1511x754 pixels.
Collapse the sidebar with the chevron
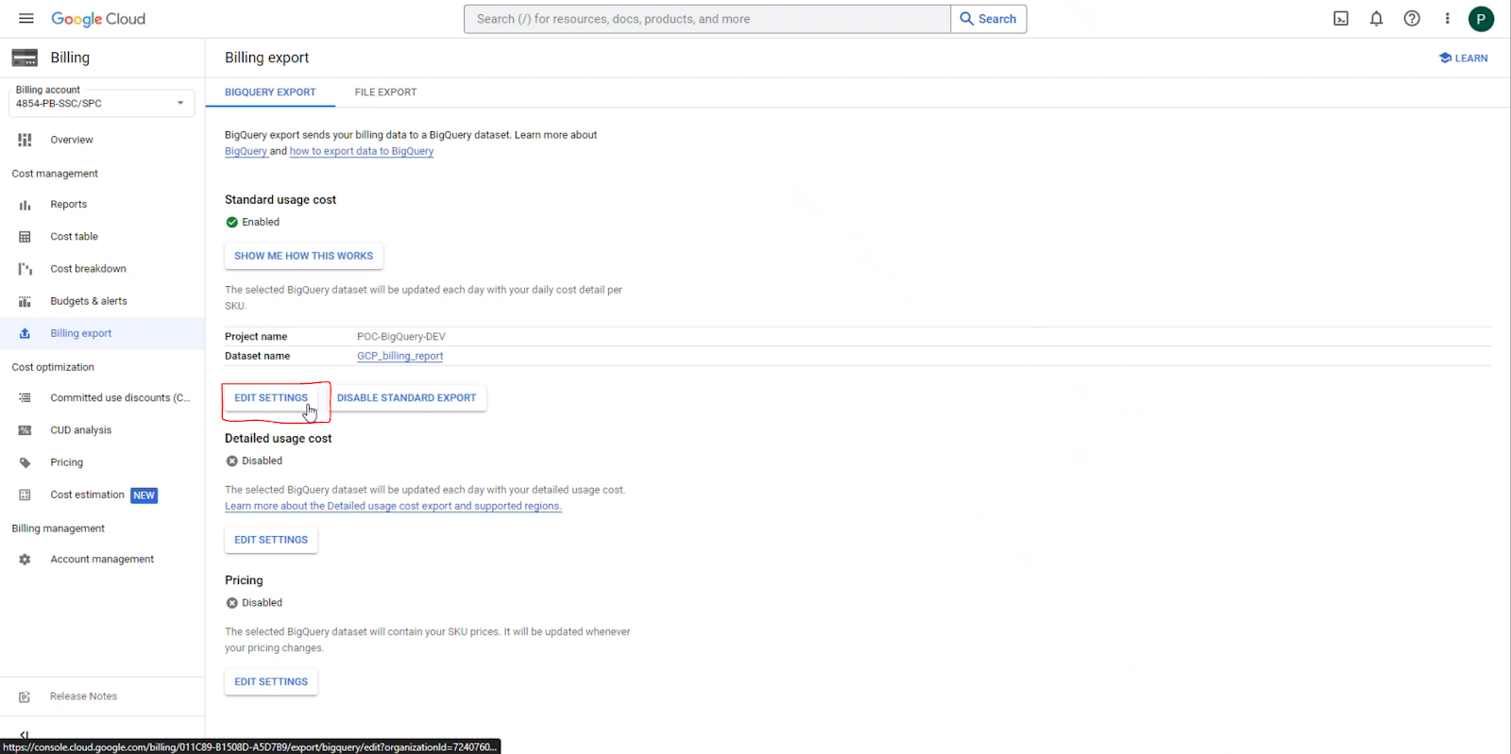pos(25,735)
